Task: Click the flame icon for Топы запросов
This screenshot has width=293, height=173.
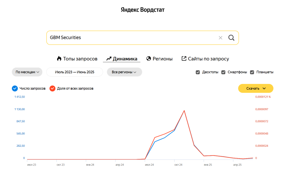Action: click(59, 59)
